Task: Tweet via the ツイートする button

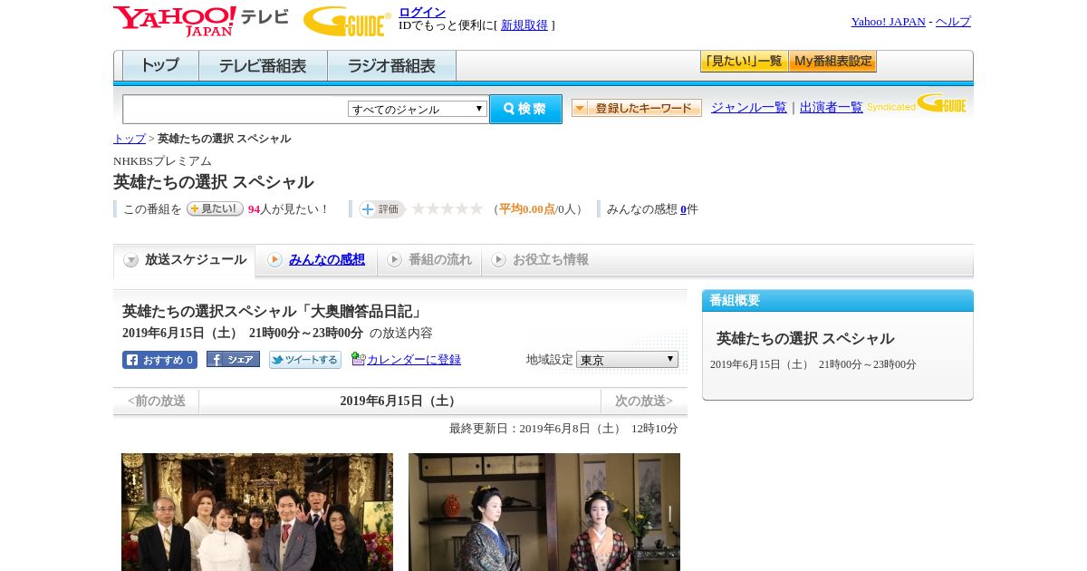Action: pos(305,360)
